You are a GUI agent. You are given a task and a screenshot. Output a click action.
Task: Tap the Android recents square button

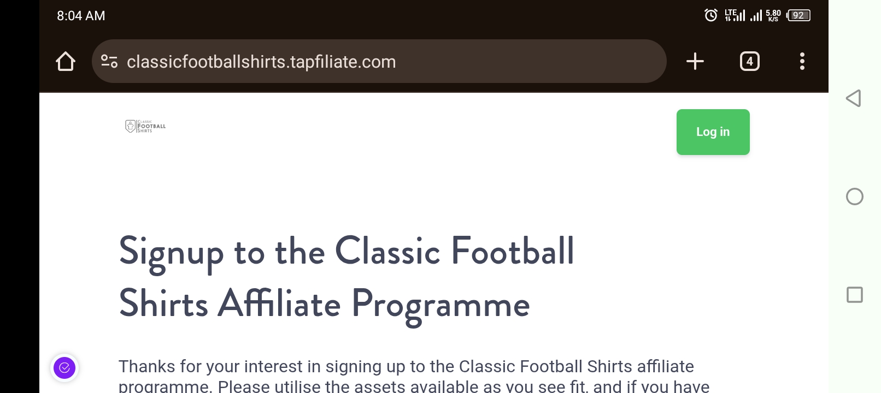pos(854,295)
